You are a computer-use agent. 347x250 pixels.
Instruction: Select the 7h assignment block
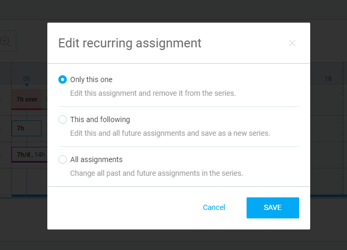[27, 128]
